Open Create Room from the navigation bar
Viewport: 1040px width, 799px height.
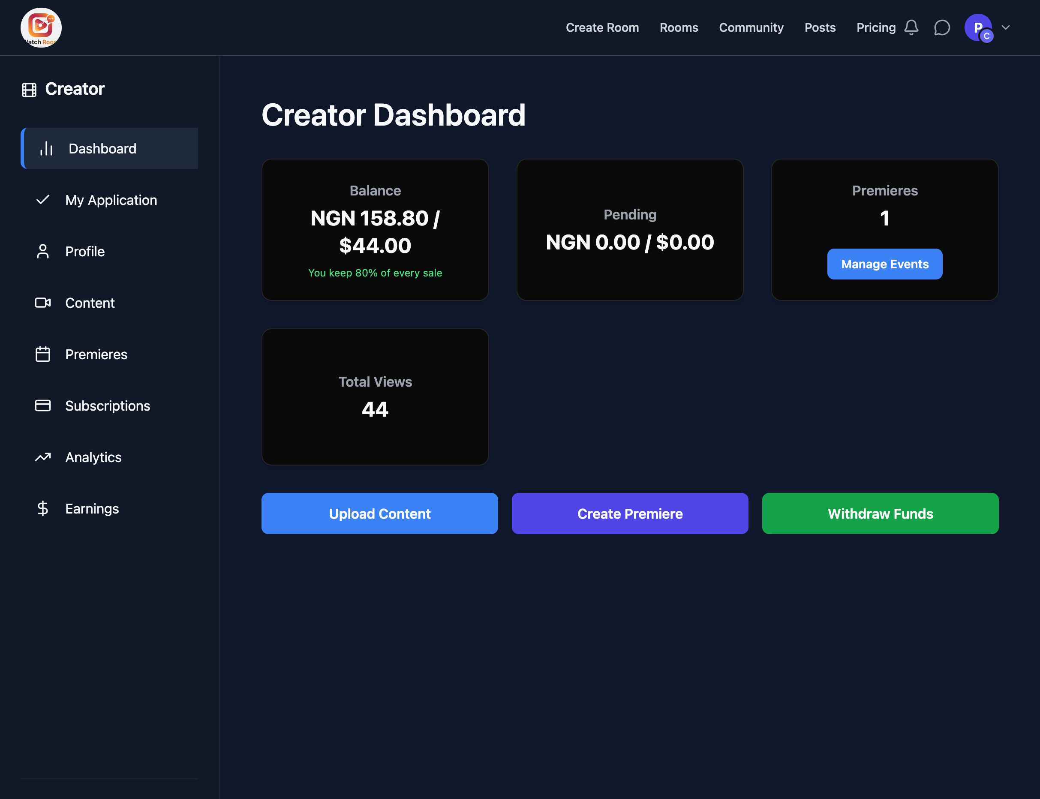click(x=602, y=27)
